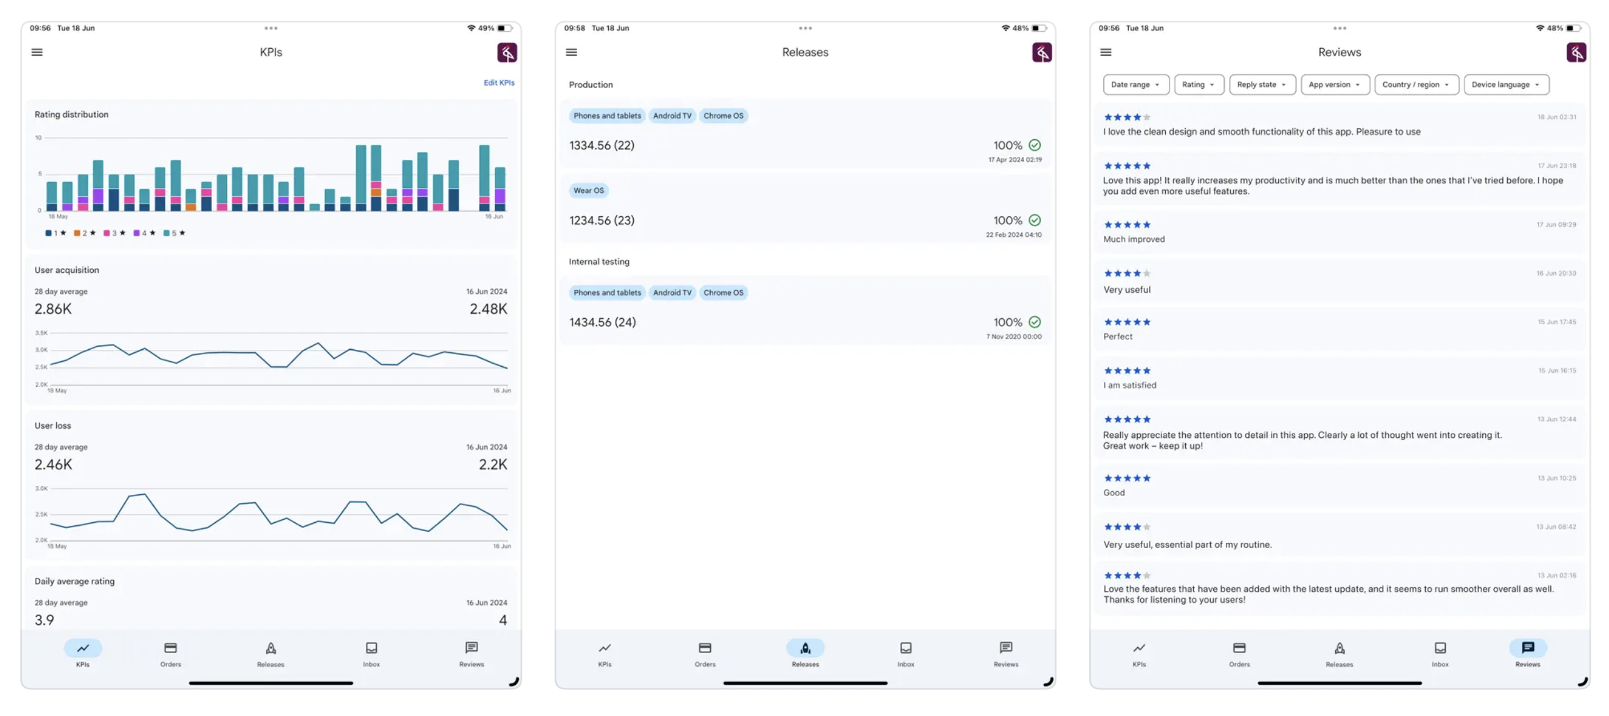Switch to Releases icon in Reviews screen

[1340, 648]
